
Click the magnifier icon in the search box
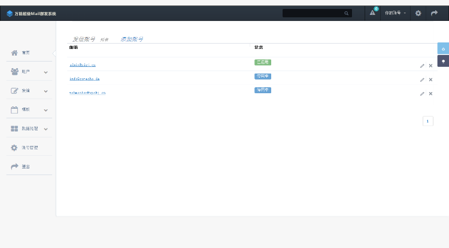[346, 13]
